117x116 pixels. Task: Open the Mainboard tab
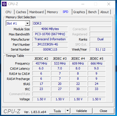(x=36, y=12)
